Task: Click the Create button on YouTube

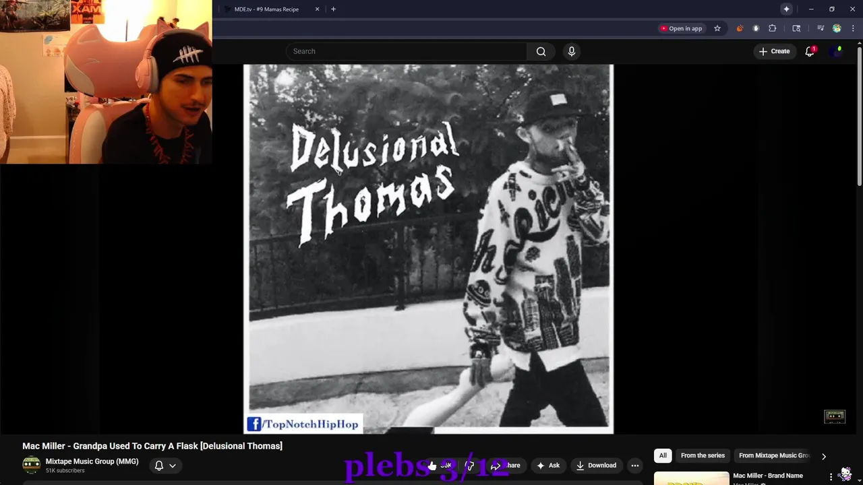Action: 774,51
